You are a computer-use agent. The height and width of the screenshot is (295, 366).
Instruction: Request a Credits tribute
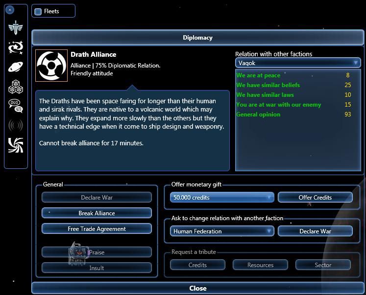click(198, 265)
